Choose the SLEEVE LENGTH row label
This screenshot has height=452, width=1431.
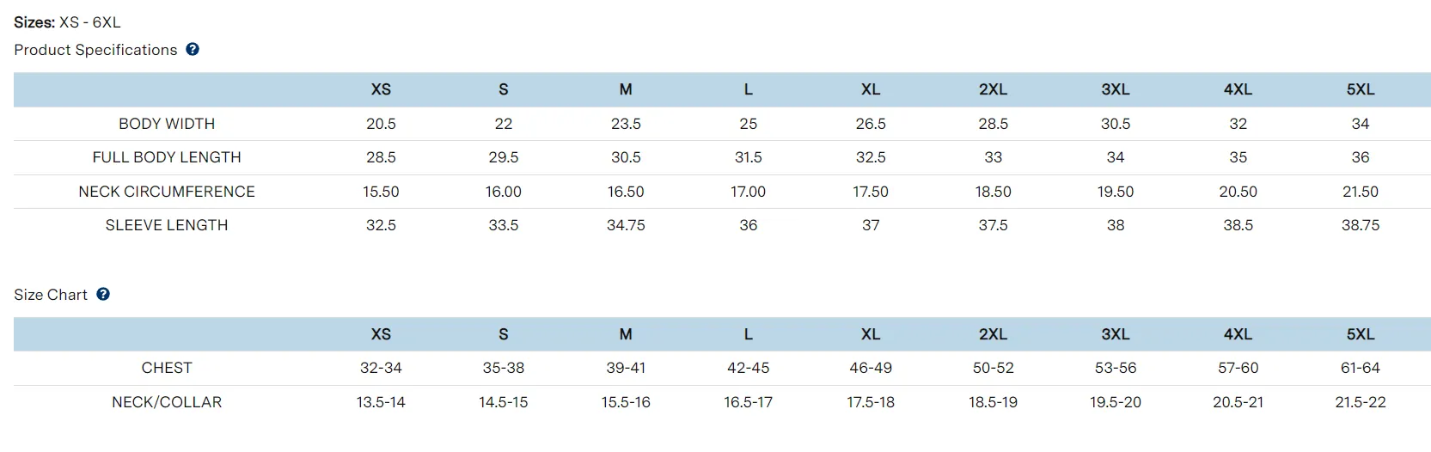[x=167, y=225]
